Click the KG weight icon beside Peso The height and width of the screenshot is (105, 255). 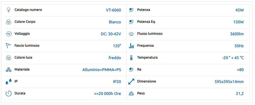pos(131,94)
